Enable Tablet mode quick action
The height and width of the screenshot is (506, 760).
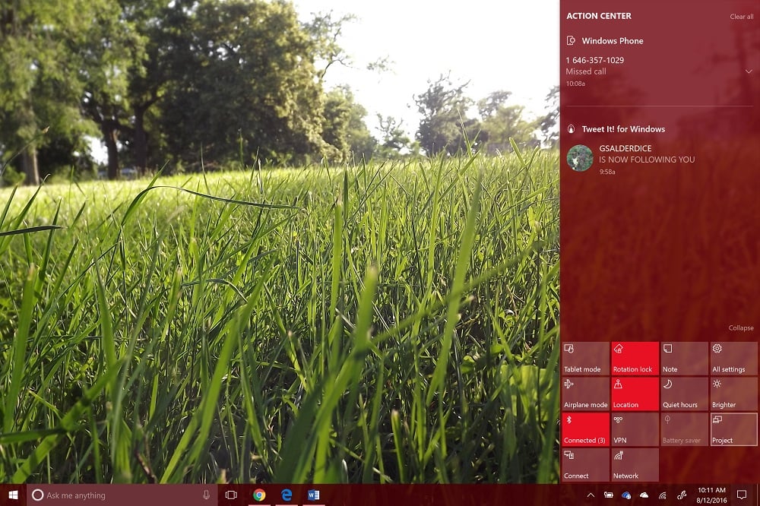coord(584,357)
